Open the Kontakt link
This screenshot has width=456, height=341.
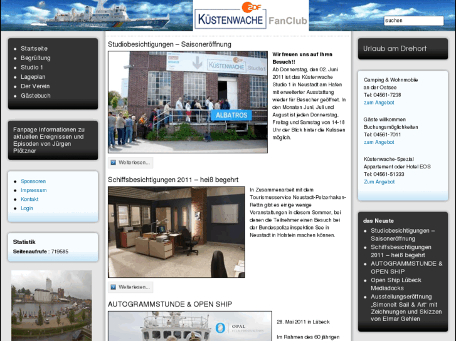(29, 199)
